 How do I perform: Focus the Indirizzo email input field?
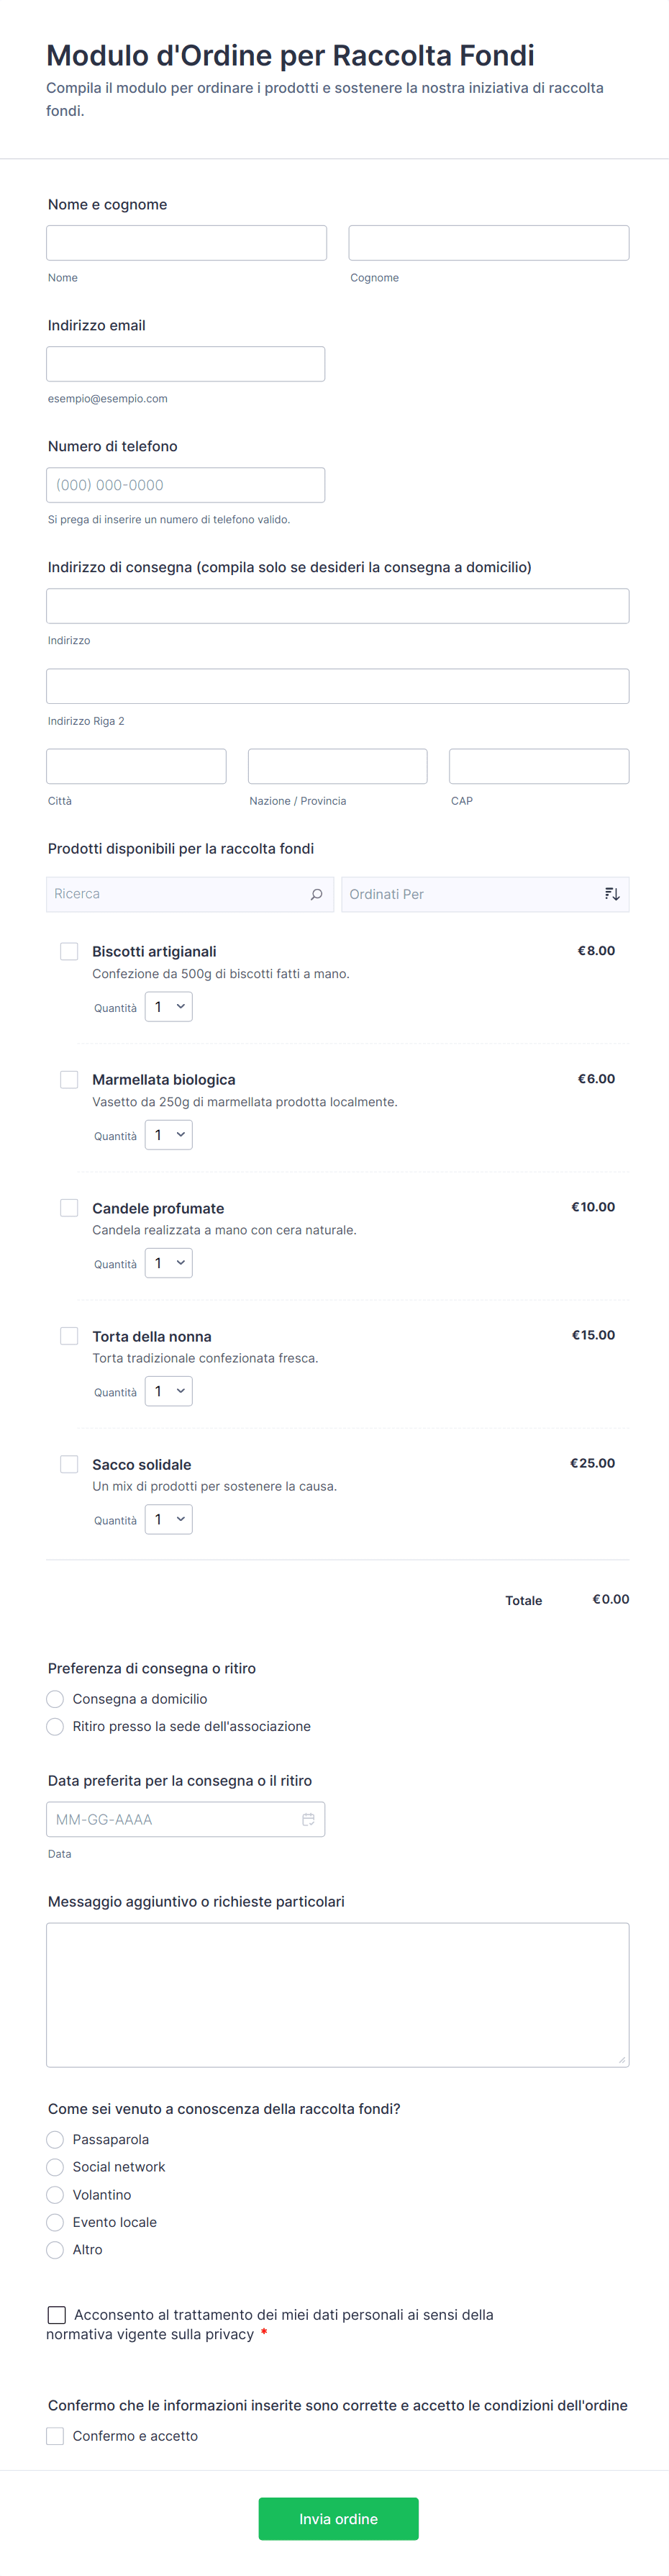click(x=185, y=364)
